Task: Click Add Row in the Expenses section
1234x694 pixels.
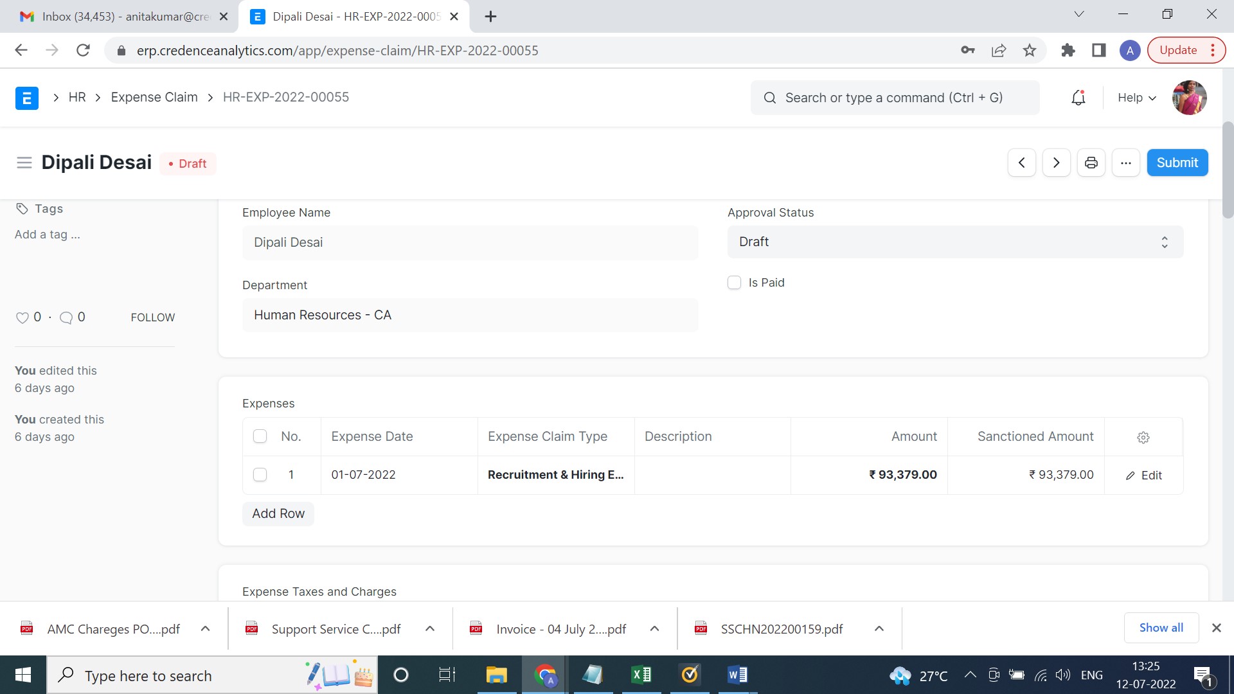Action: pyautogui.click(x=278, y=513)
